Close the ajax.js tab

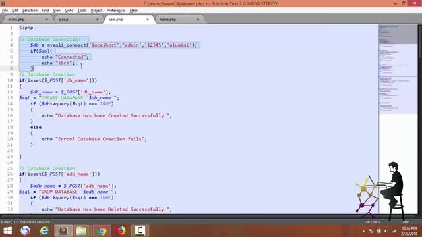point(97,20)
